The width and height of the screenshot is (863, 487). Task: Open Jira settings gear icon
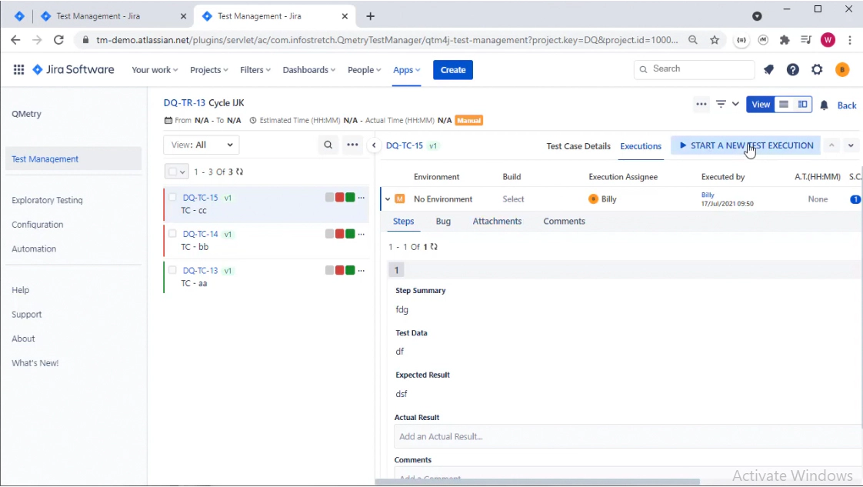pos(817,69)
